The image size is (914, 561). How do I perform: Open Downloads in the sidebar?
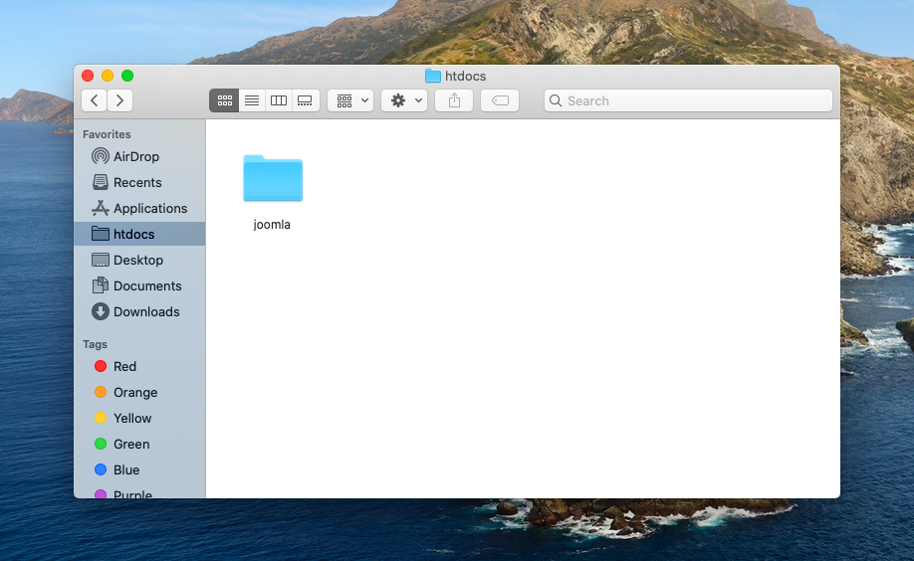point(140,311)
